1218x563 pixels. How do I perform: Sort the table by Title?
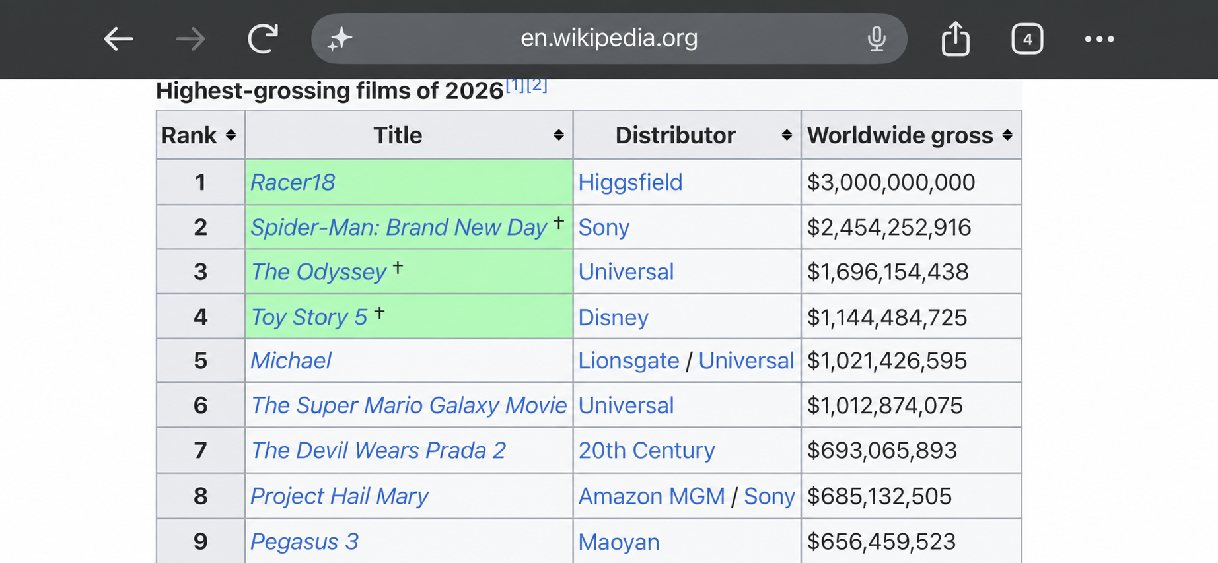click(x=559, y=135)
